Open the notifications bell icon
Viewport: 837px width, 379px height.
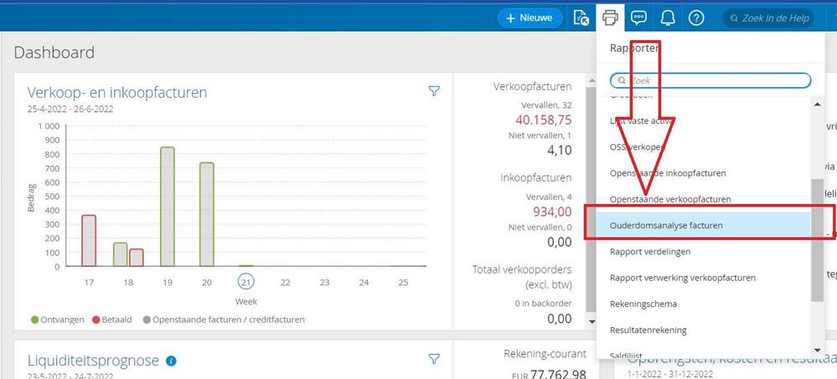[x=667, y=18]
